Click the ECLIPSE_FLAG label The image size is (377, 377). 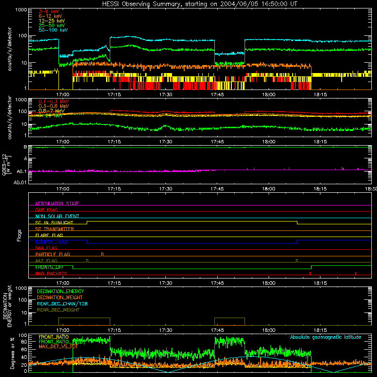(x=51, y=242)
